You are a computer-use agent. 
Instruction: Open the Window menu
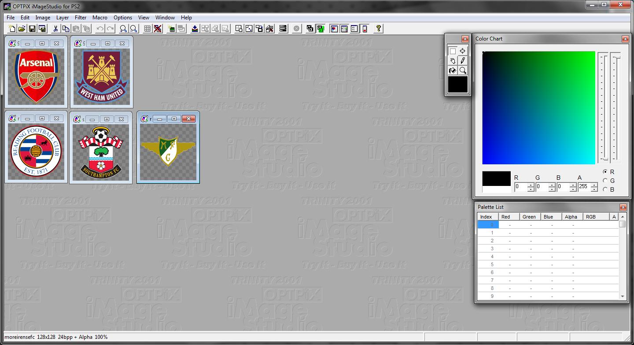165,18
